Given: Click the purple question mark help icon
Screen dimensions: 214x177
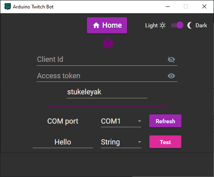Looking at the screenshot, I should point(108,43).
